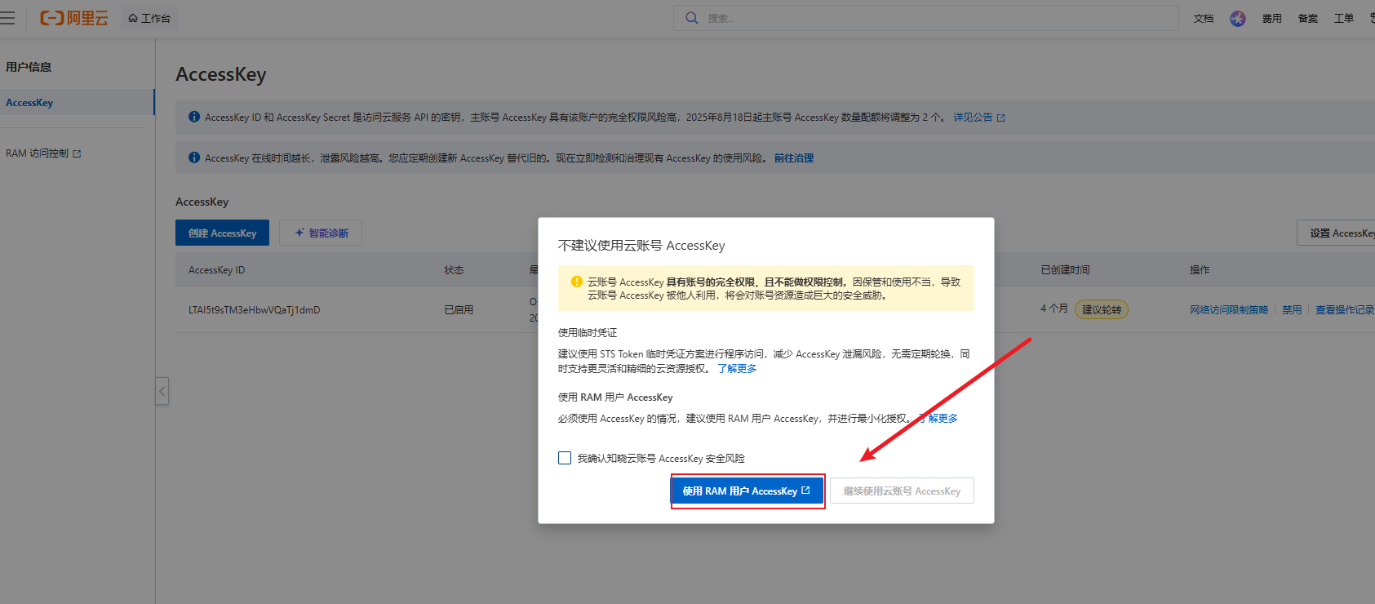
Task: Open the 工作台 workbench
Action: 149,18
